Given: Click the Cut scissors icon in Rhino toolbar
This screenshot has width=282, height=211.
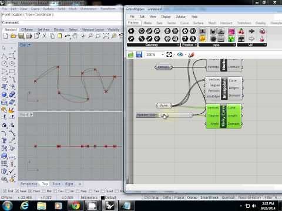Looking at the screenshot, I should (45, 36).
